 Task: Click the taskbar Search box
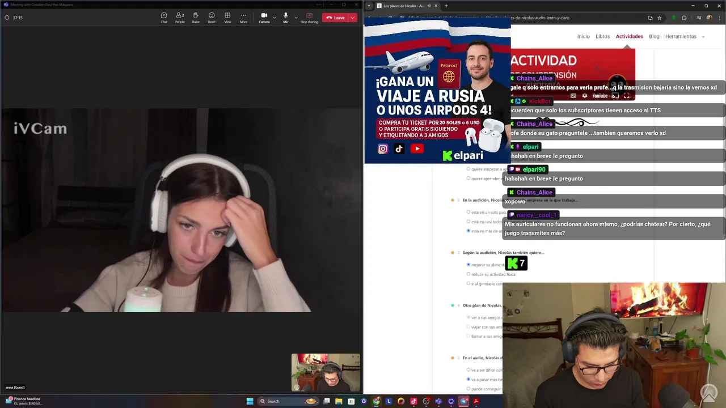[x=288, y=401]
